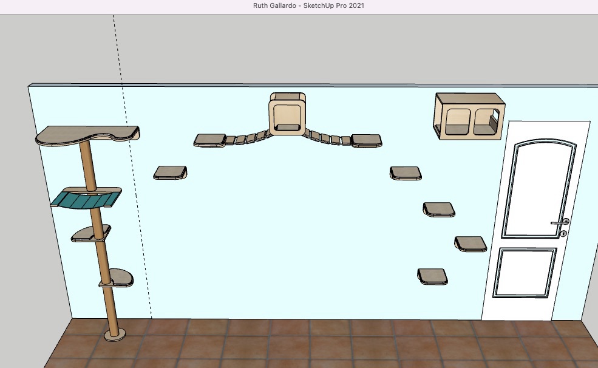This screenshot has height=368, width=598.
Task: Select the lowest step shelf near the door
Action: [x=432, y=276]
